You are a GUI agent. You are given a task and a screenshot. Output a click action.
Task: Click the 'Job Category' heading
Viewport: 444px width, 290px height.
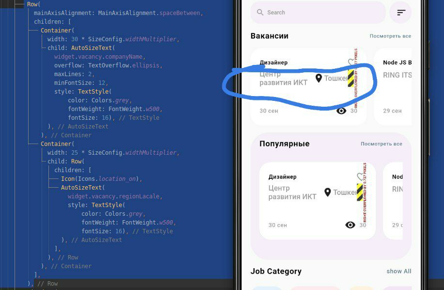point(276,271)
